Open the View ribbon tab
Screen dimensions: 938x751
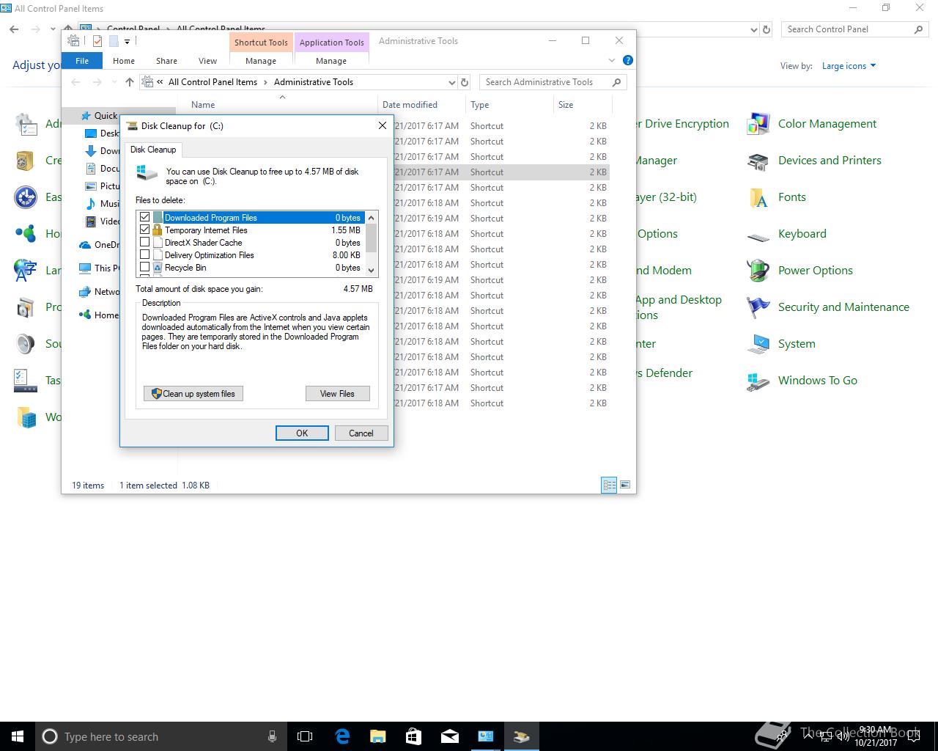click(x=207, y=61)
